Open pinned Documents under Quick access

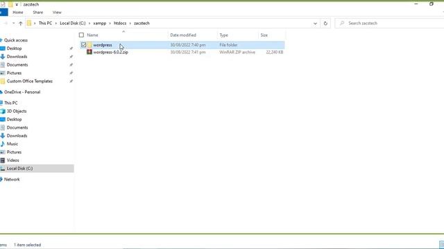coord(17,64)
